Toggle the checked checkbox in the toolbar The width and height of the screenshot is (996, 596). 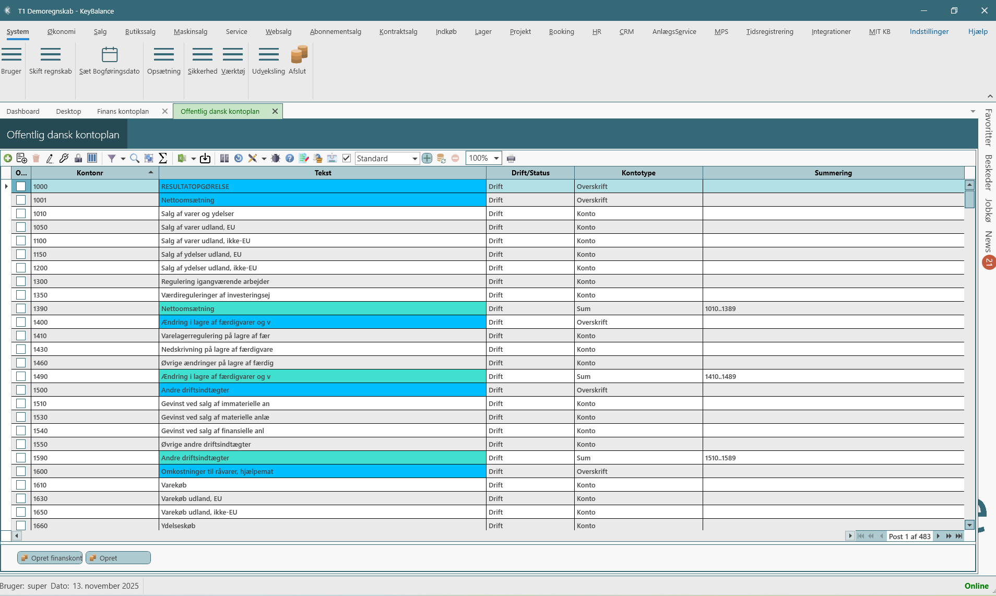coord(347,158)
